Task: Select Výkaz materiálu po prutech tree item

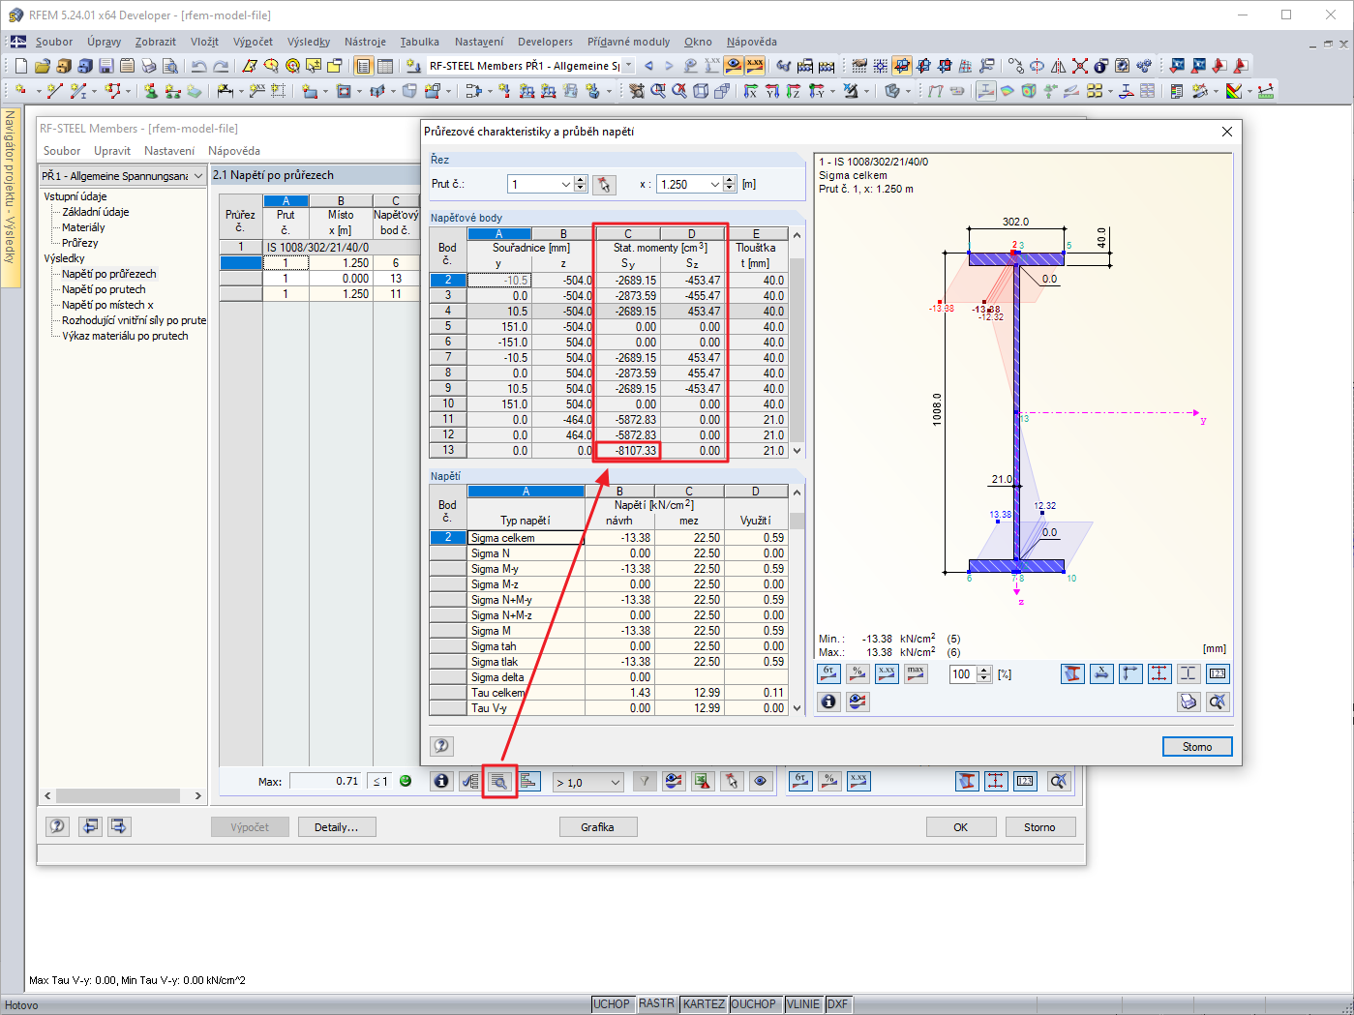Action: (x=125, y=336)
